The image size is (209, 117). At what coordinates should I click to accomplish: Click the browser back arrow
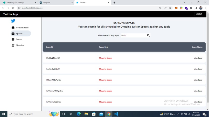tap(3, 8)
